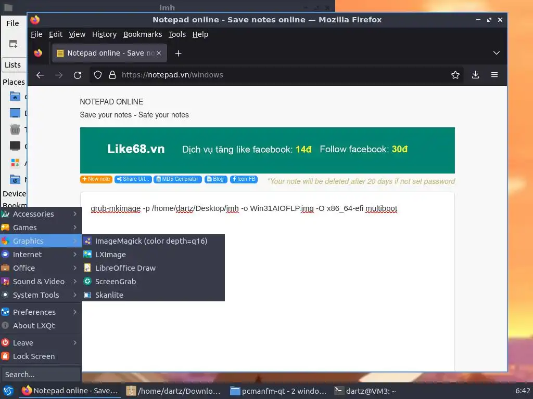Open LXQt start menu button in taskbar

pyautogui.click(x=8, y=391)
